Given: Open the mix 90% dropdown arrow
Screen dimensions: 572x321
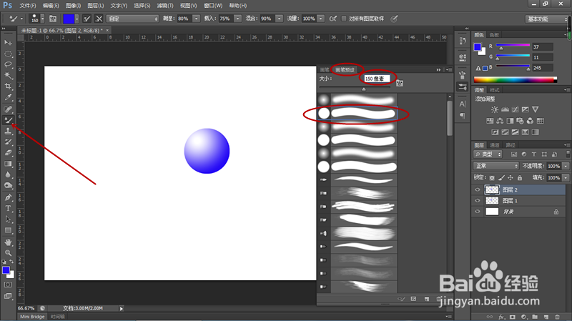Looking at the screenshot, I should coord(280,19).
